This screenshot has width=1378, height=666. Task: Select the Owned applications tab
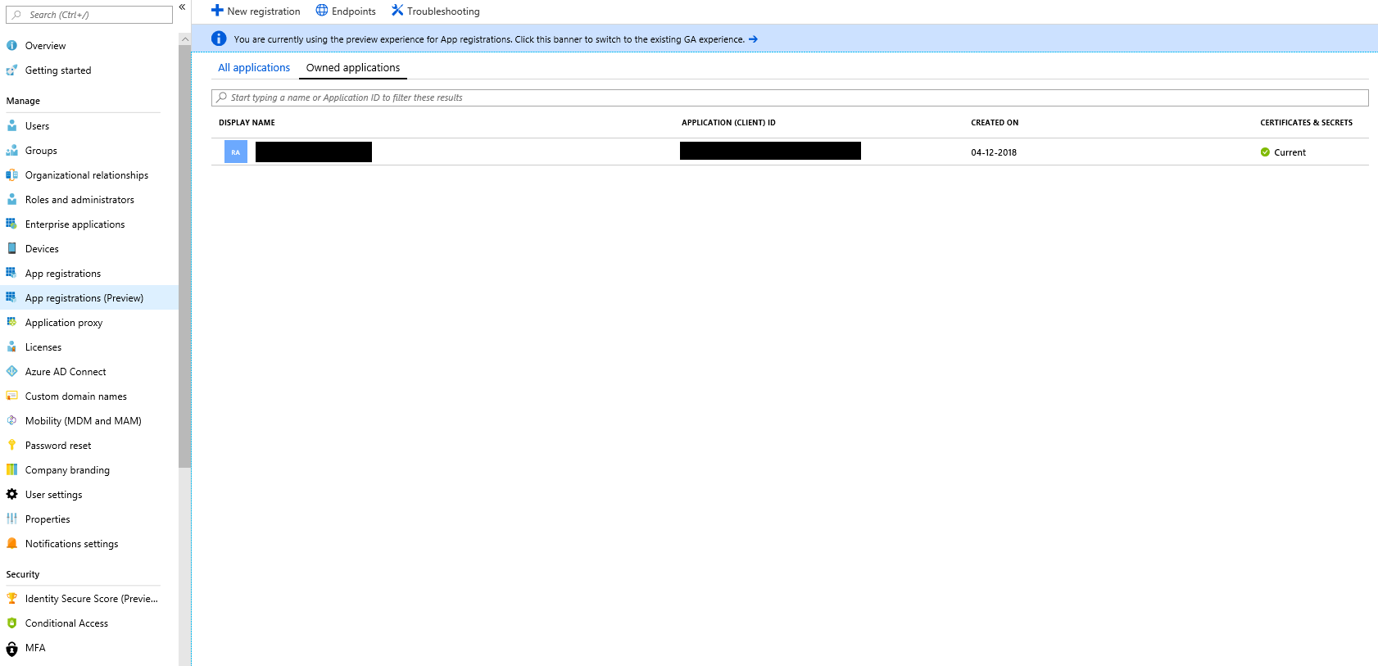point(353,68)
